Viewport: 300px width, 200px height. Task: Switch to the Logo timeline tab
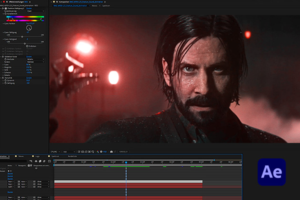coord(37,156)
